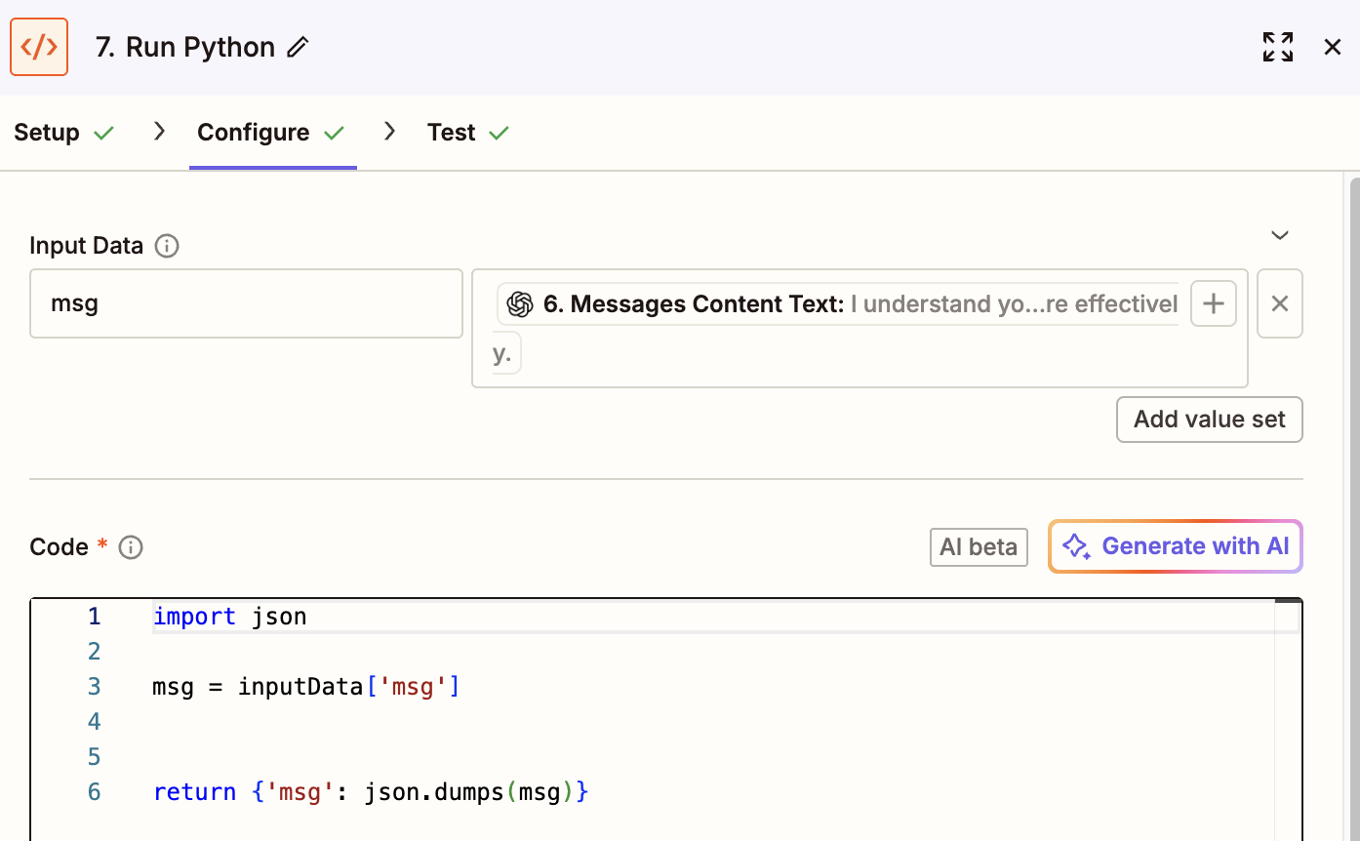Image resolution: width=1360 pixels, height=841 pixels.
Task: Open the Input Data info tooltip icon
Action: [x=167, y=246]
